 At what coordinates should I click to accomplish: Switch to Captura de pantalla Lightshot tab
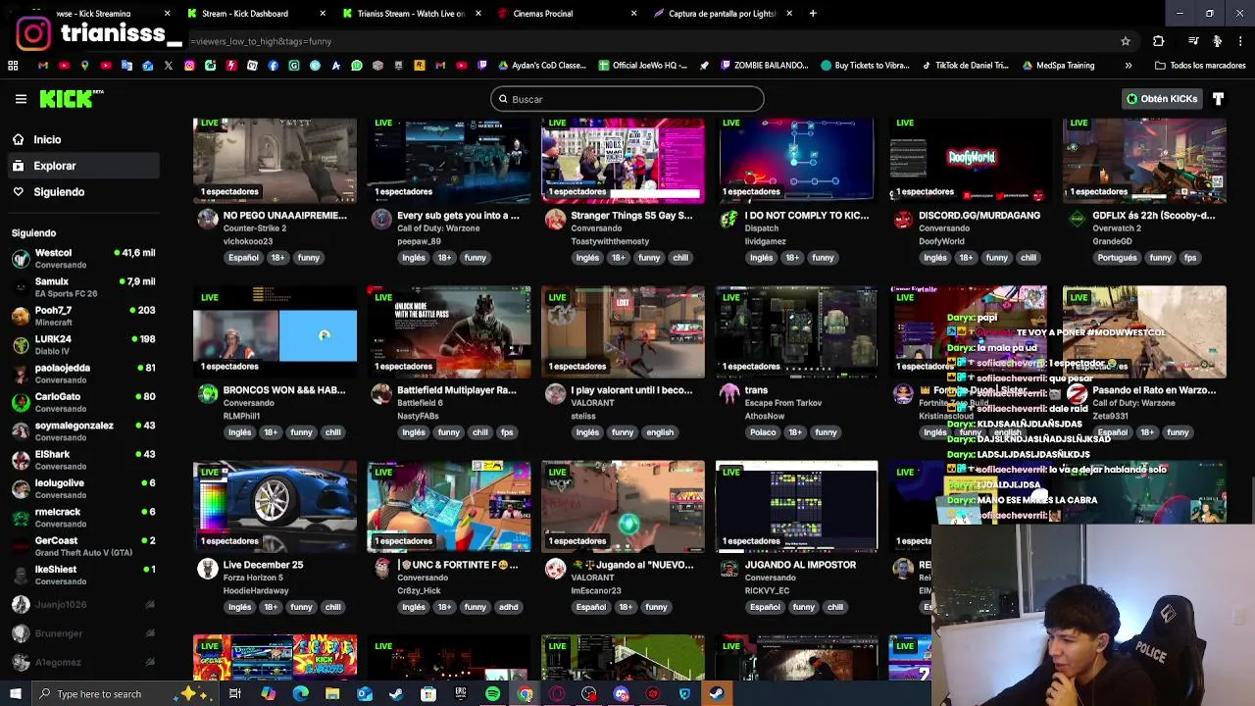[x=723, y=14]
